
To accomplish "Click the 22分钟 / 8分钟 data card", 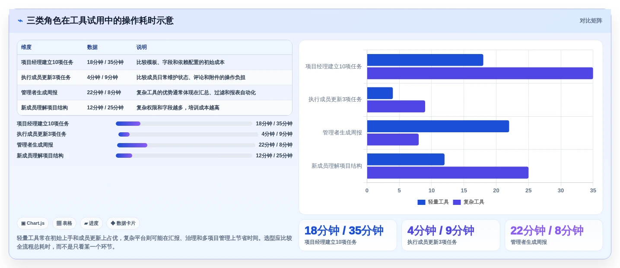I will click(x=553, y=235).
